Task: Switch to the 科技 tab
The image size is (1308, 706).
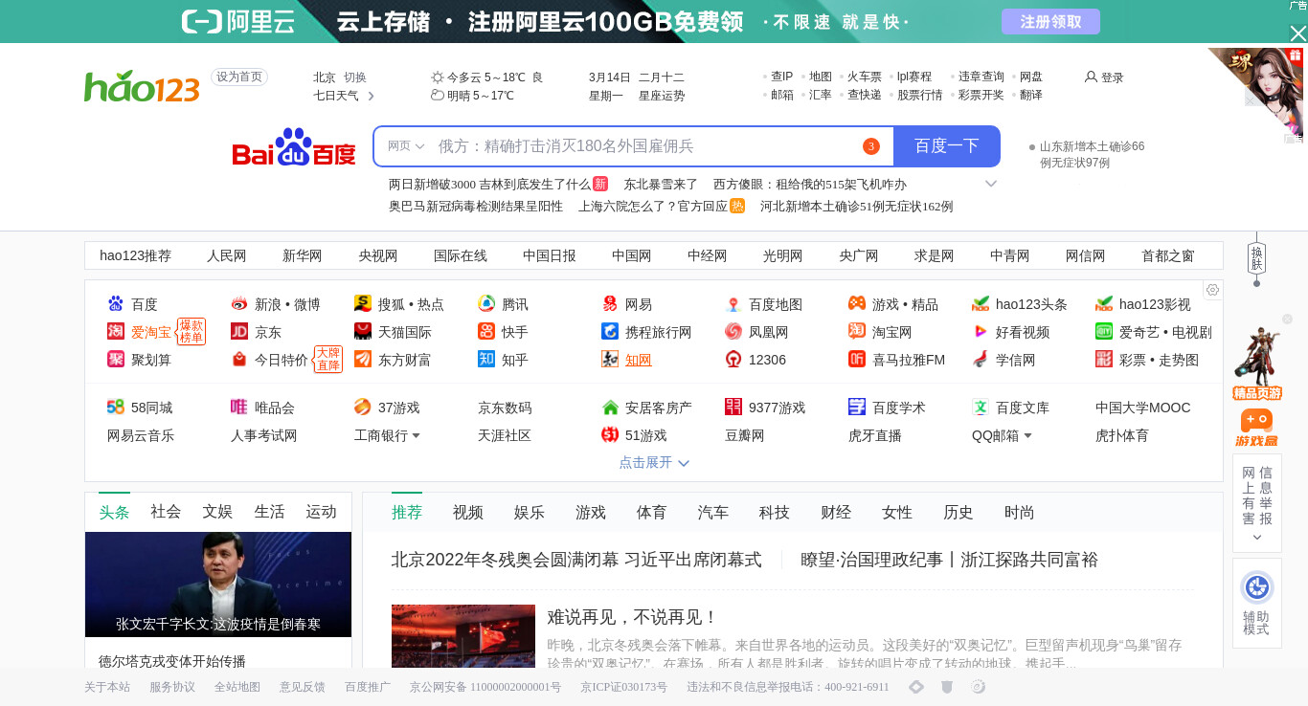Action: tap(775, 513)
